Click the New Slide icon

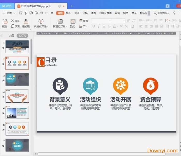(x=60, y=21)
